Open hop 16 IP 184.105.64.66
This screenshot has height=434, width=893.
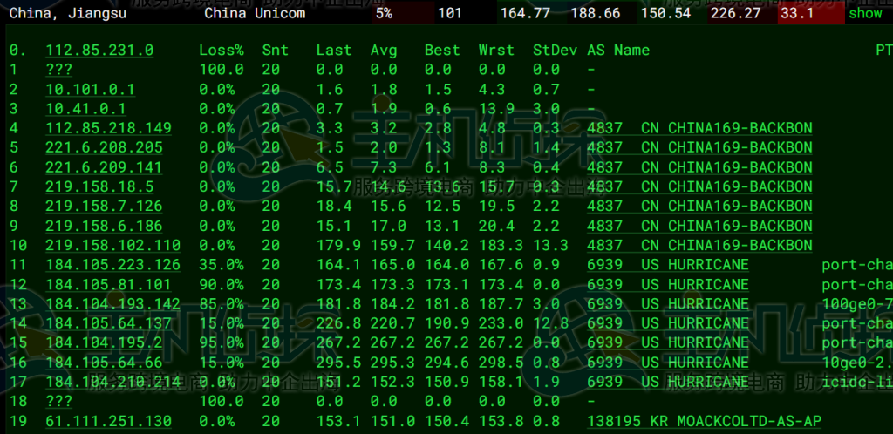pyautogui.click(x=105, y=363)
